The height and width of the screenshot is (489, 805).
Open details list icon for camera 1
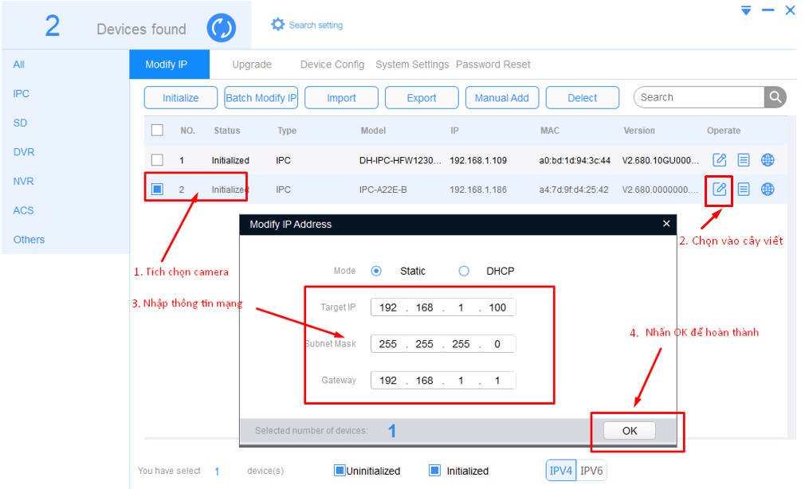tap(744, 160)
